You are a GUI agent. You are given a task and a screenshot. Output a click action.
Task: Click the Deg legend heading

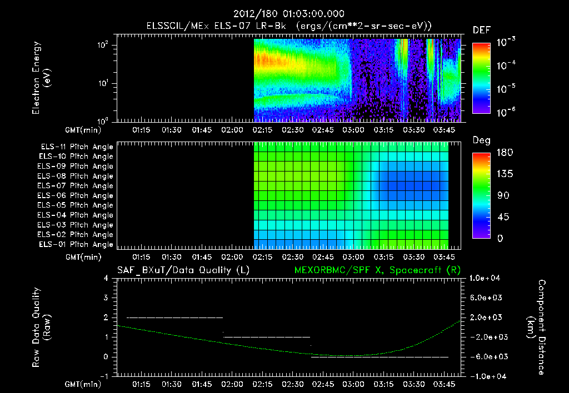coord(482,140)
